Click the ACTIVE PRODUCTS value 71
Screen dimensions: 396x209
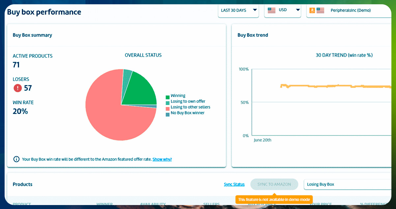point(16,65)
